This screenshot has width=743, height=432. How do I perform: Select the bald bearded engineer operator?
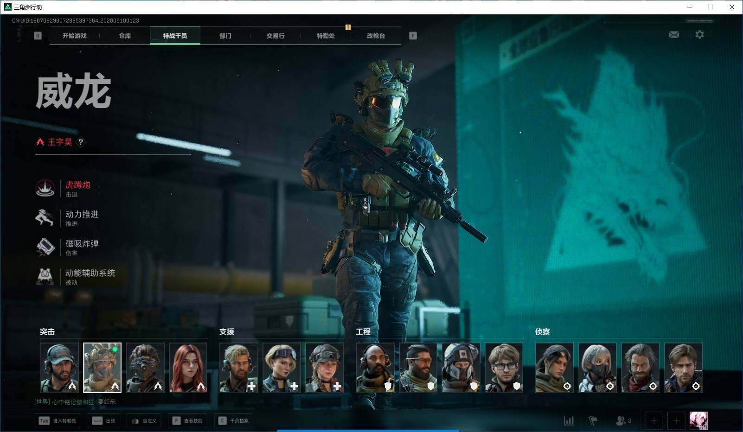pos(375,368)
